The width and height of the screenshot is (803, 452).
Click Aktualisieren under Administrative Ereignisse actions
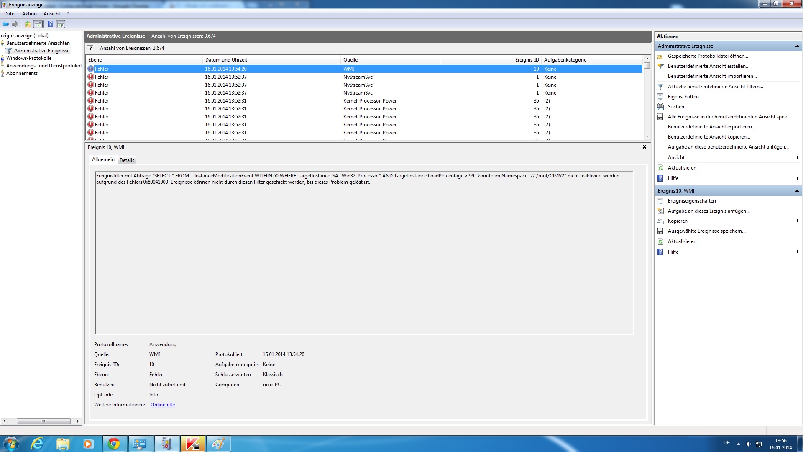coord(682,168)
